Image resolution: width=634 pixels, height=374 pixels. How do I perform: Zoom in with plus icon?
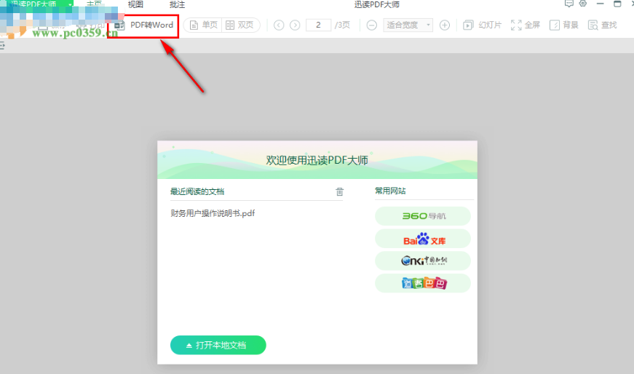444,25
